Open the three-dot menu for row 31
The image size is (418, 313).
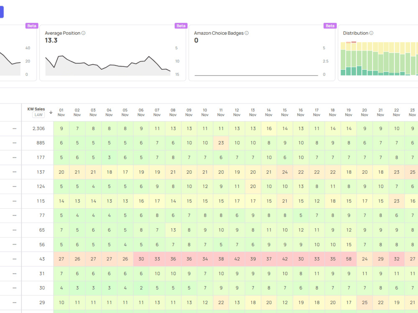[x=14, y=274]
